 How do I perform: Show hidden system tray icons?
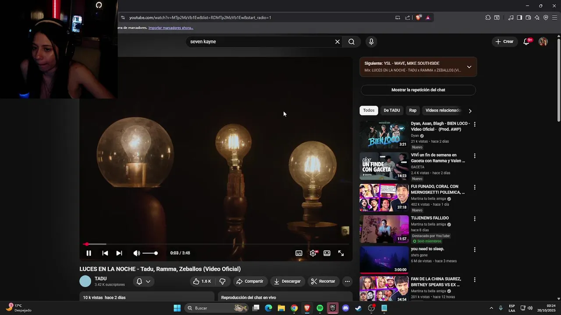[491, 308]
